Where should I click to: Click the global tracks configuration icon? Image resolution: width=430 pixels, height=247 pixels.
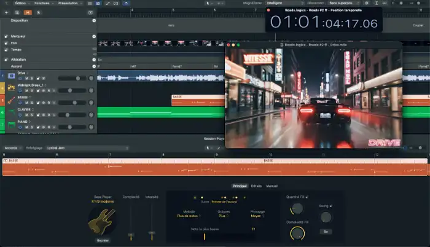pyautogui.click(x=90, y=12)
